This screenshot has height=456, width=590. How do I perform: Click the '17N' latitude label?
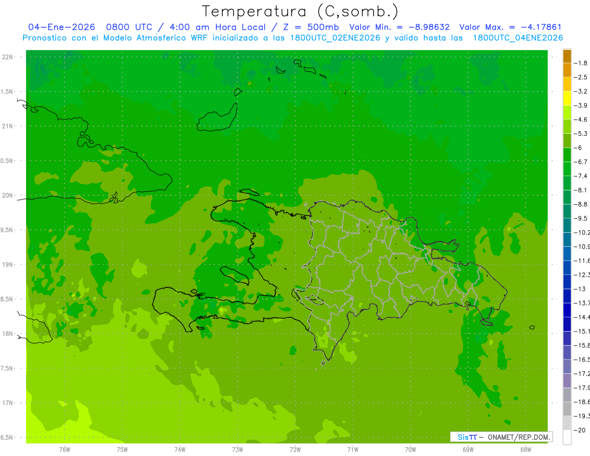pos(8,403)
